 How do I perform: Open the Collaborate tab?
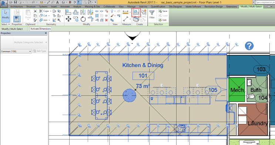pyautogui.click(x=109, y=7)
